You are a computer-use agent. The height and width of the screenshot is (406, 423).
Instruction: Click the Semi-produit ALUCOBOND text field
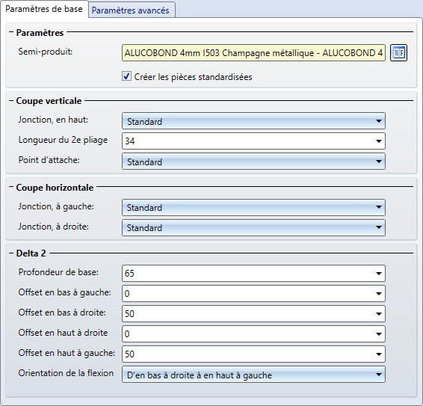coord(253,53)
